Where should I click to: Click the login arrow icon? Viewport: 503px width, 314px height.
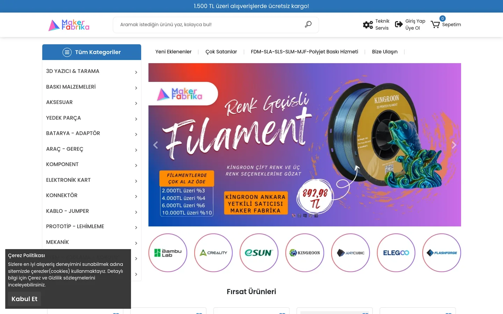[399, 24]
